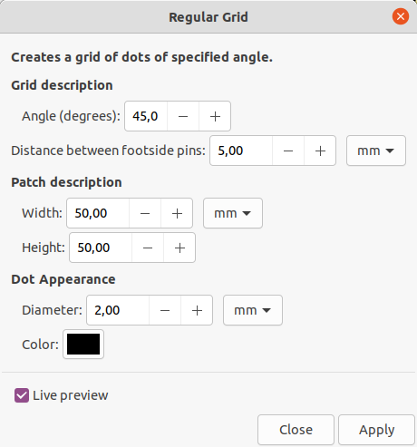Decrease the dot Diameter value
The image size is (417, 447).
[x=165, y=310]
